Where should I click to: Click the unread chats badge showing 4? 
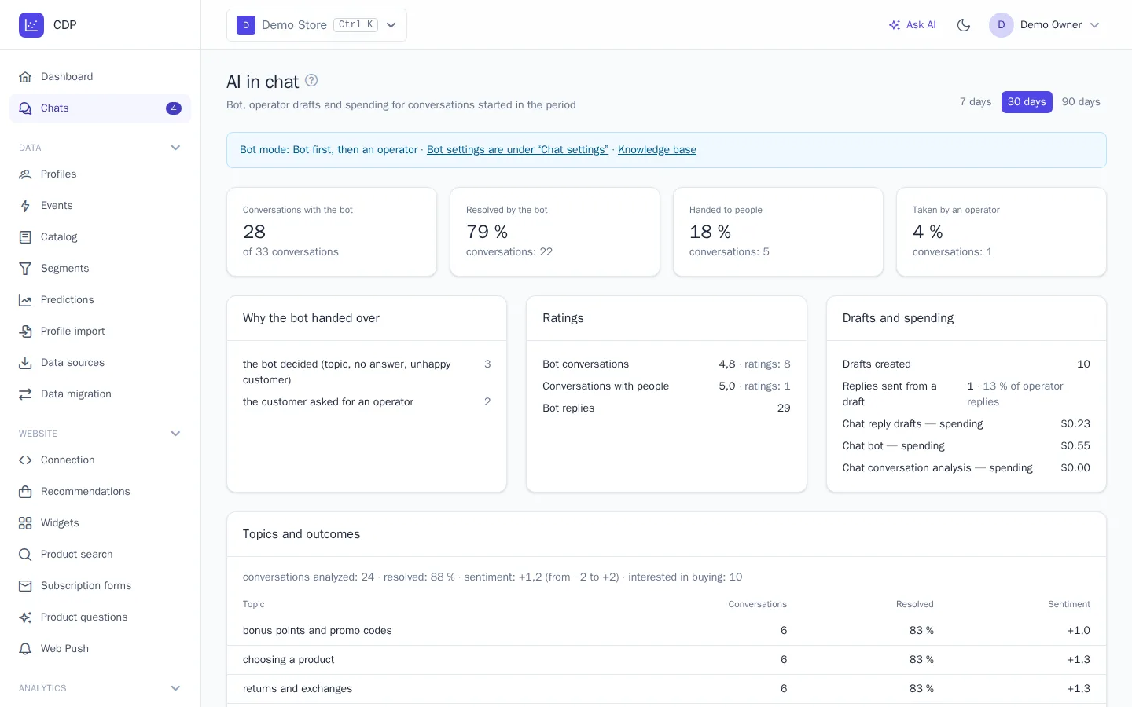click(x=174, y=108)
